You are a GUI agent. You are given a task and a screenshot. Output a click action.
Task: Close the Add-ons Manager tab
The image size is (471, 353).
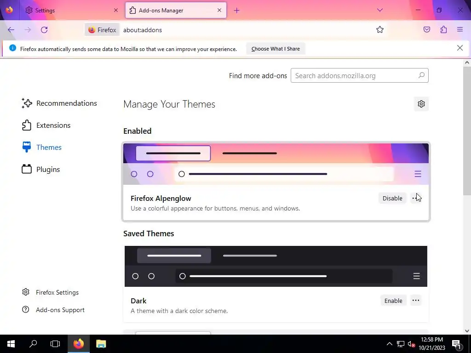click(x=219, y=11)
